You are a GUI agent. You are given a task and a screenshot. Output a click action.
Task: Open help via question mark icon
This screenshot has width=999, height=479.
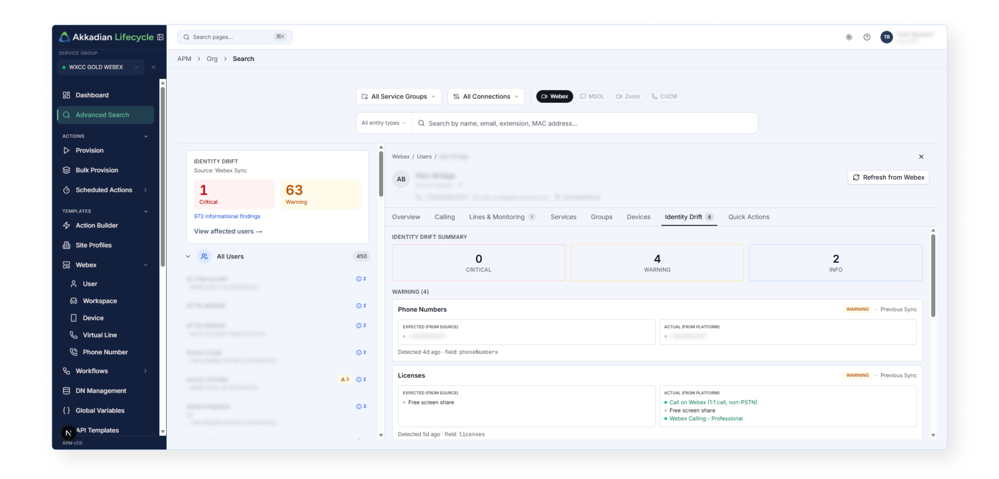click(x=866, y=37)
